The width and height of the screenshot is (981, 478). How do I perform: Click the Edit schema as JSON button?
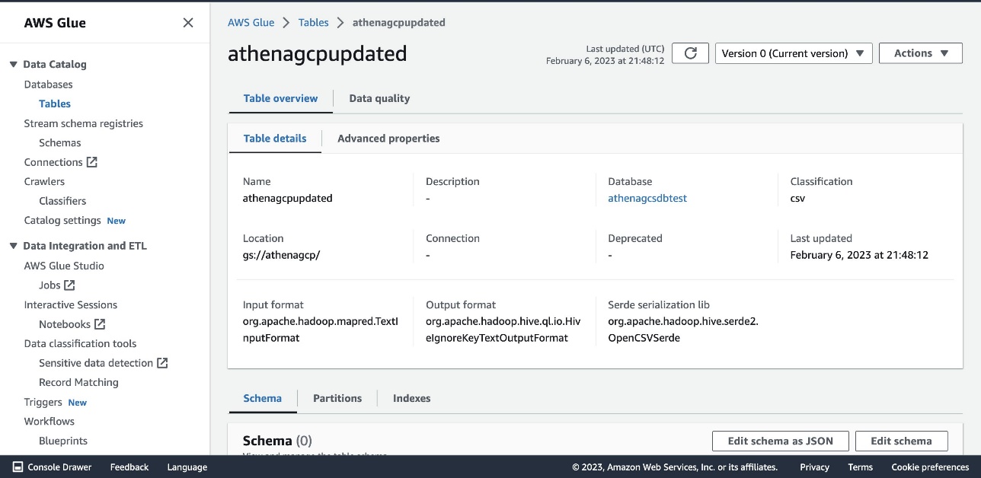[x=781, y=441]
